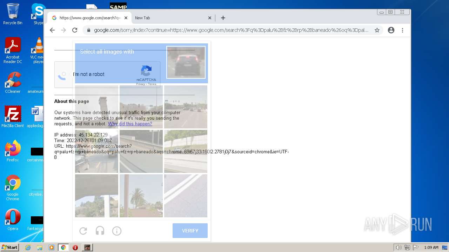The height and width of the screenshot is (252, 449).
Task: Open Opera desktop shortcut
Action: 13,220
